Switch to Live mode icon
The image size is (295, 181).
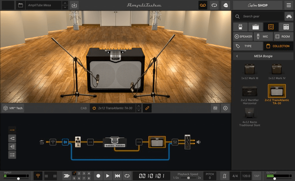226,5
